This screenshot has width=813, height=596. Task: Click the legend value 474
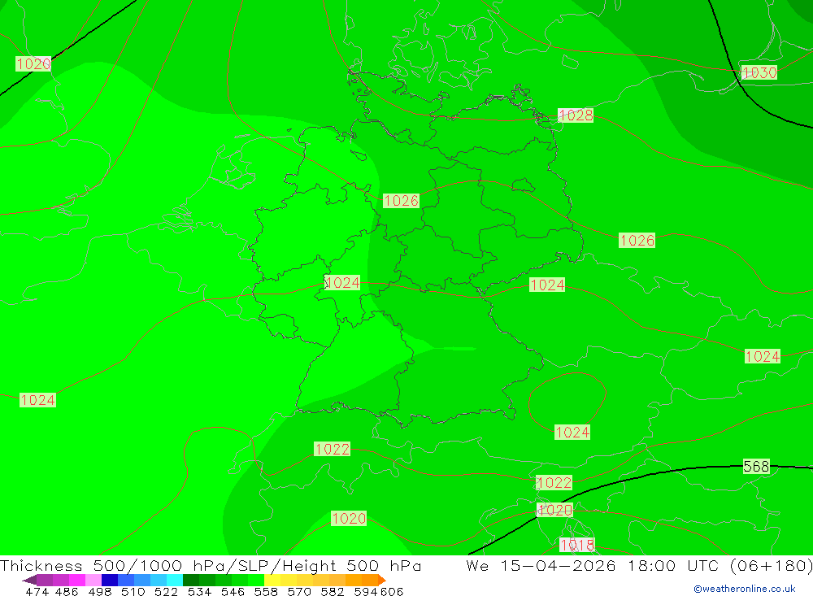coord(37,591)
